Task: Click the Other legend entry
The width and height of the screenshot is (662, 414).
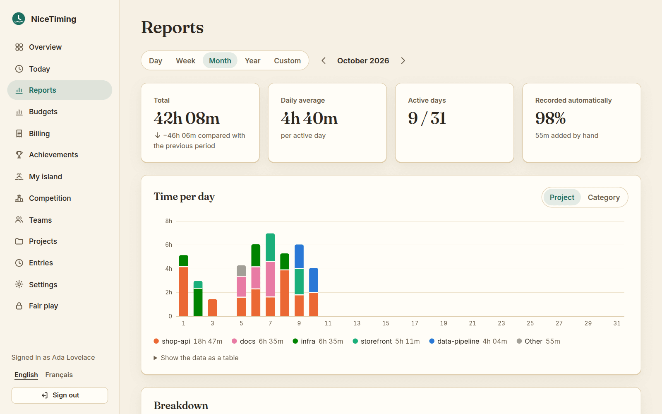Action: (x=538, y=341)
